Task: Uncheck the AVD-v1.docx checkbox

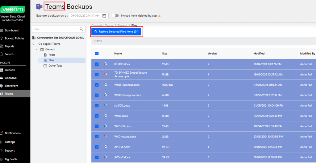Action: 97,147
